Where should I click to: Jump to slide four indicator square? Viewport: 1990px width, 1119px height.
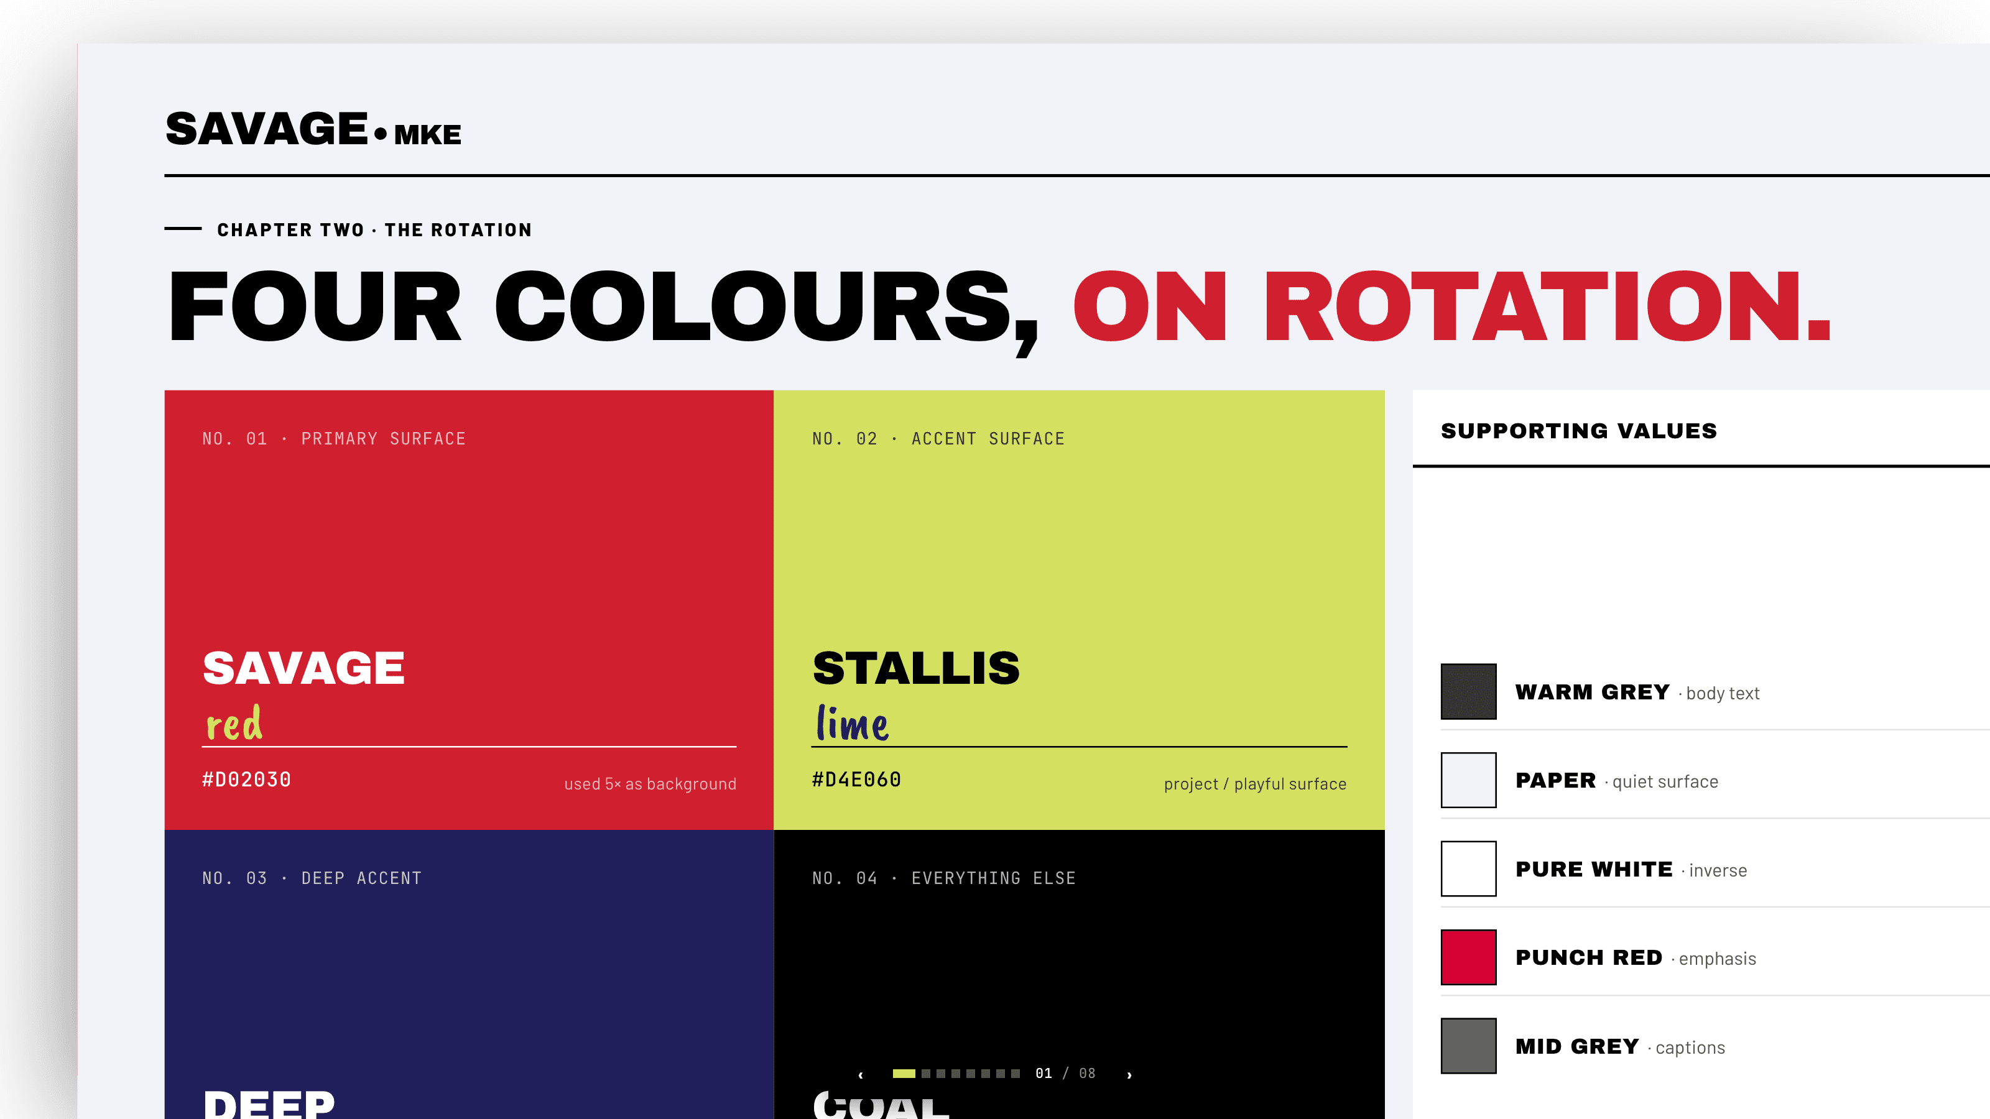pos(956,1074)
